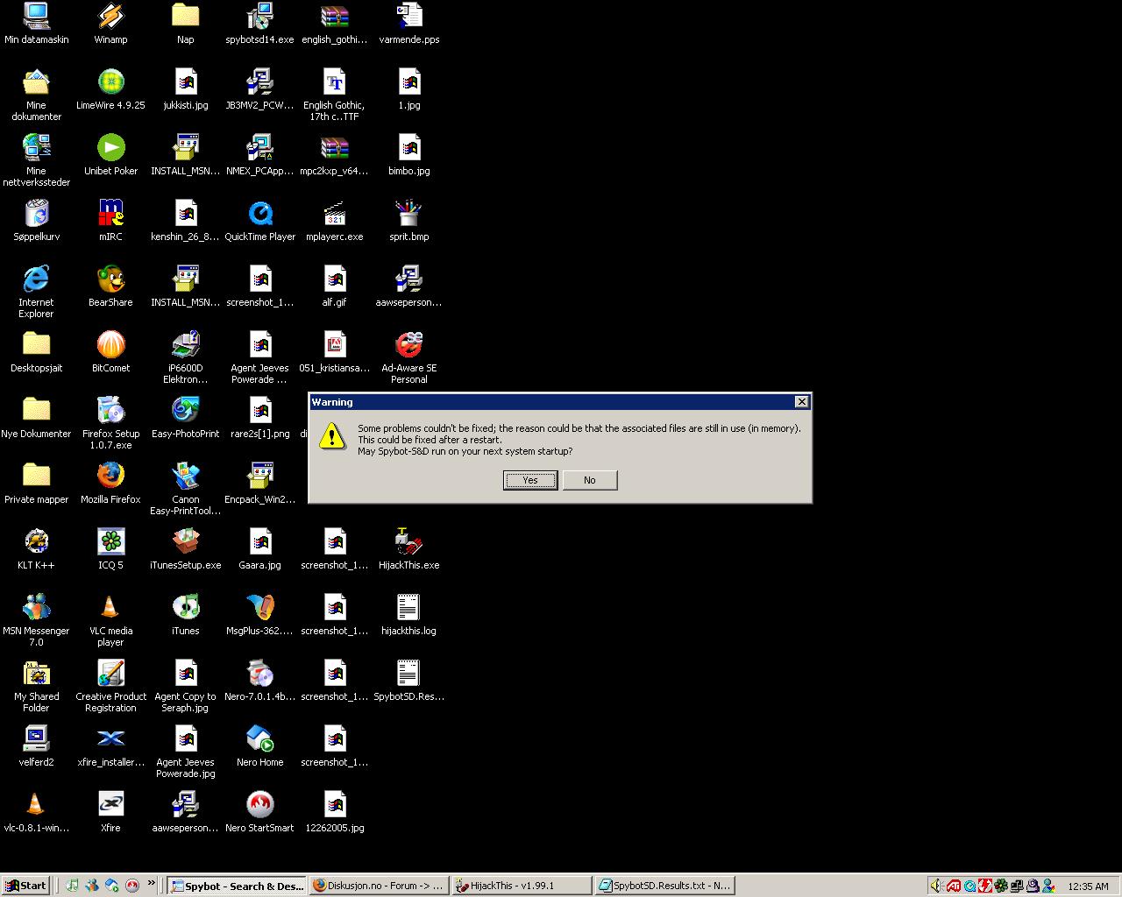This screenshot has width=1122, height=897.
Task: Select My Shared Folder icon
Action: coord(36,686)
